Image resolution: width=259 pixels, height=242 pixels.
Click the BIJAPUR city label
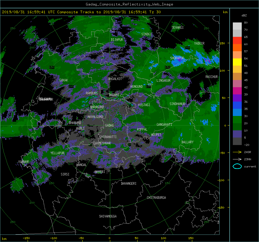click(x=117, y=40)
